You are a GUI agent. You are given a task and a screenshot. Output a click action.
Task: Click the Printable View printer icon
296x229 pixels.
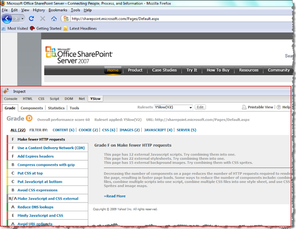click(244, 107)
